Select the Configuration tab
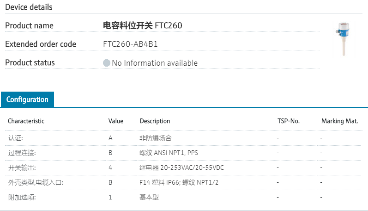Image resolution: width=368 pixels, height=211 pixels. 27,99
